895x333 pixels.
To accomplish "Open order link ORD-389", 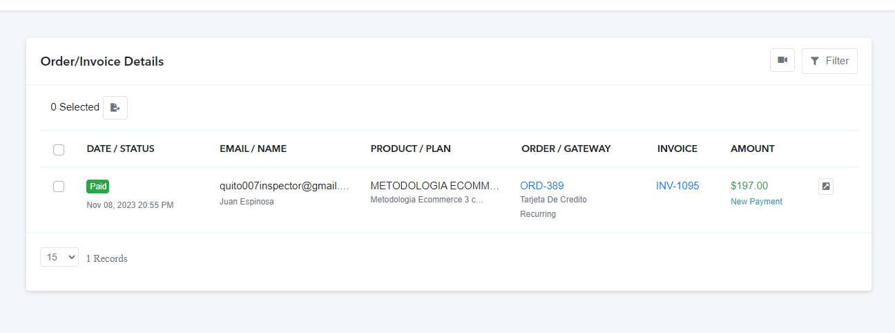I will tap(542, 186).
